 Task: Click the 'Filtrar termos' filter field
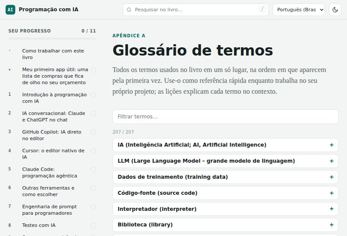coord(225,117)
